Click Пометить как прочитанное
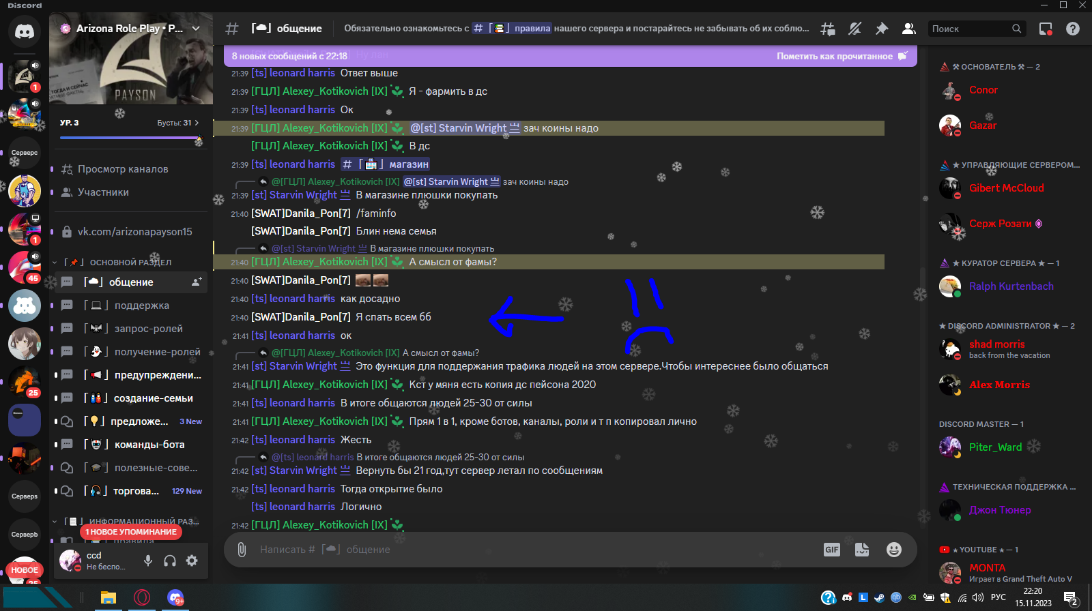Screen dimensions: 1092x611 [x=842, y=56]
